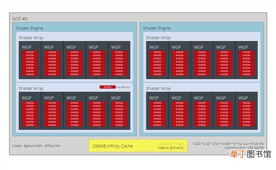Select the "5120 SPs" calculation line
The image size is (276, 170).
point(228,144)
